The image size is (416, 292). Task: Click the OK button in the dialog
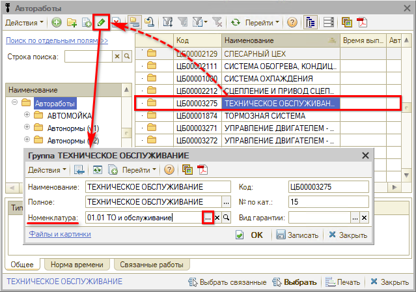[249, 235]
